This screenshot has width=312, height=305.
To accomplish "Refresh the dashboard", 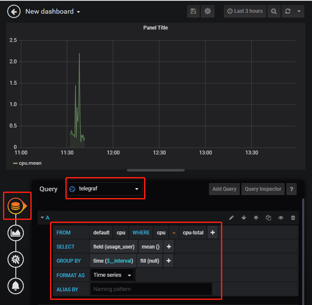I will point(288,12).
